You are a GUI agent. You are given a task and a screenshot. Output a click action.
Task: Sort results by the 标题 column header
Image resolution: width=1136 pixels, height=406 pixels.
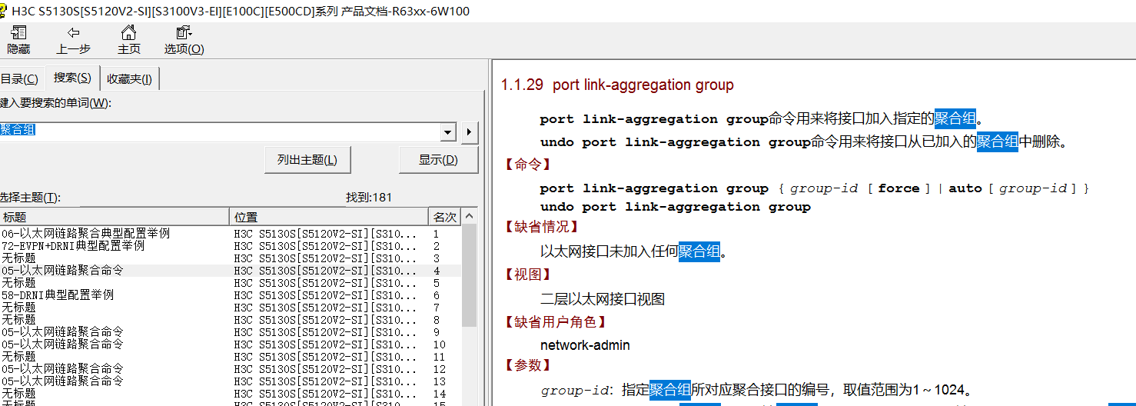coord(115,217)
